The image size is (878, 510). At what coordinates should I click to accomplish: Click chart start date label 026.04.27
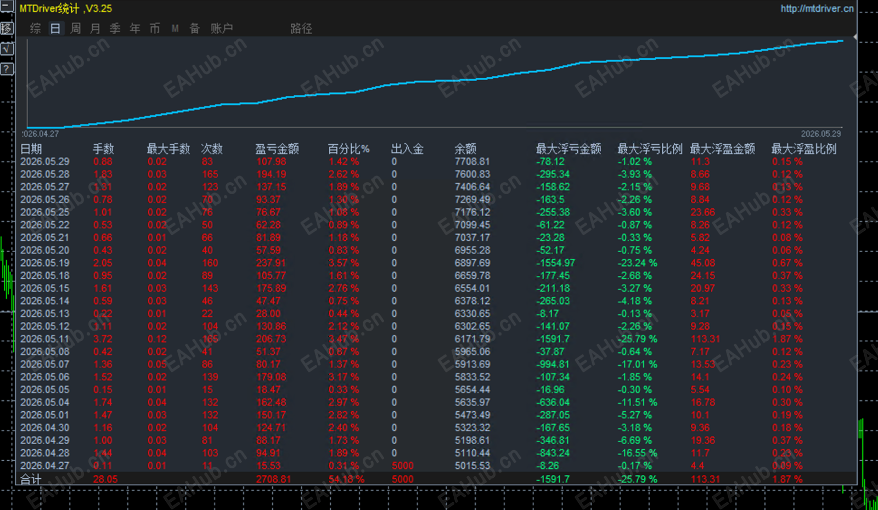coord(40,134)
